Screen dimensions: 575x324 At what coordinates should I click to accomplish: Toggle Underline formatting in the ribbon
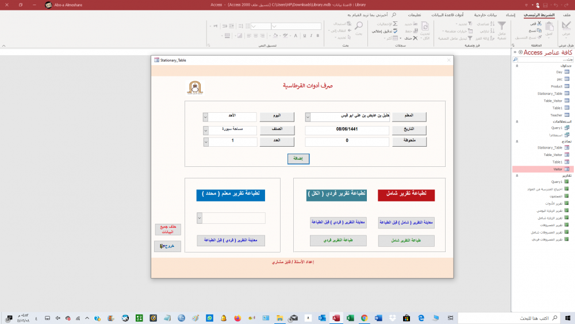[304, 36]
